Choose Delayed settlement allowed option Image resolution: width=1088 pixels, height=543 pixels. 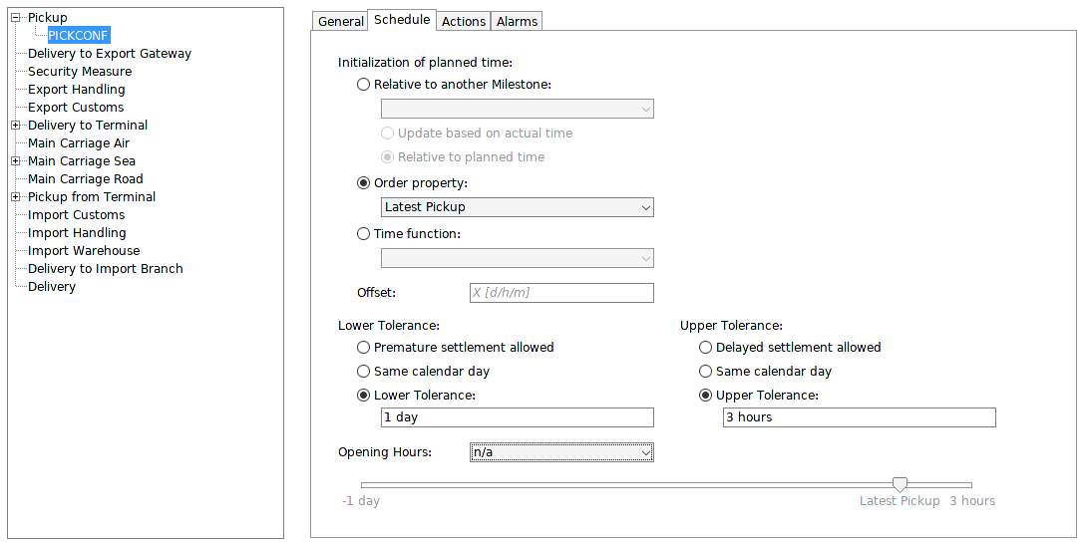pos(706,348)
